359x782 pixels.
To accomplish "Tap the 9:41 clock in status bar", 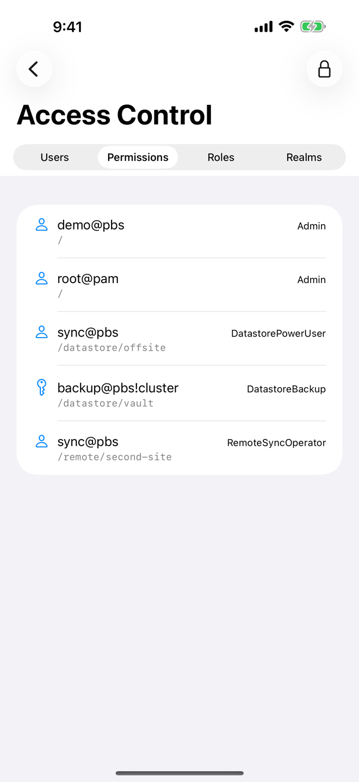I will [x=67, y=27].
